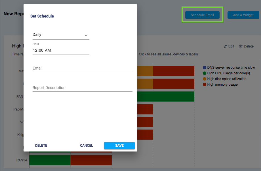
Task: Focus the Email input field
Action: pyautogui.click(x=82, y=68)
